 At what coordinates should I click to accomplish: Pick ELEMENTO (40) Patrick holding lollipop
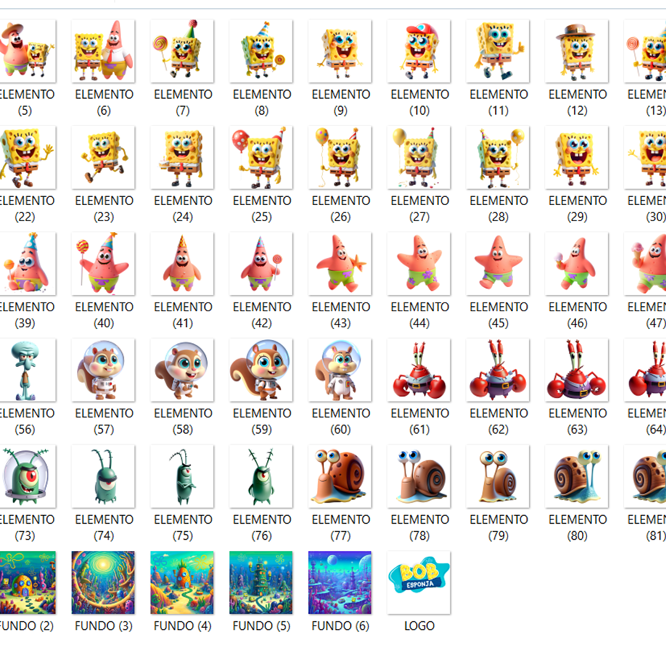coord(104,264)
